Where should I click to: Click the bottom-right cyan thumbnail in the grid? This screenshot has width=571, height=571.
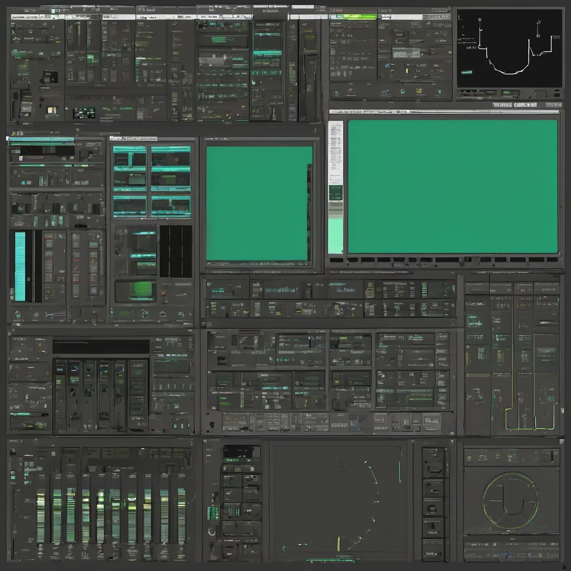pyautogui.click(x=171, y=206)
